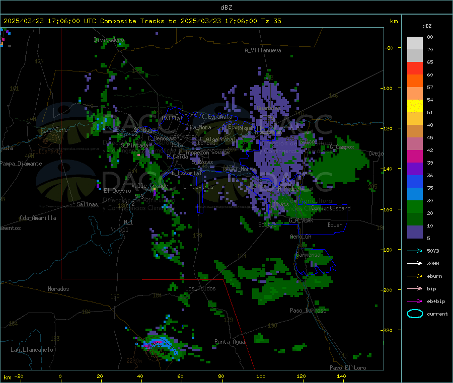Click the magenta eb+bip arrow in legend
The width and height of the screenshot is (453, 383).
pos(415,301)
